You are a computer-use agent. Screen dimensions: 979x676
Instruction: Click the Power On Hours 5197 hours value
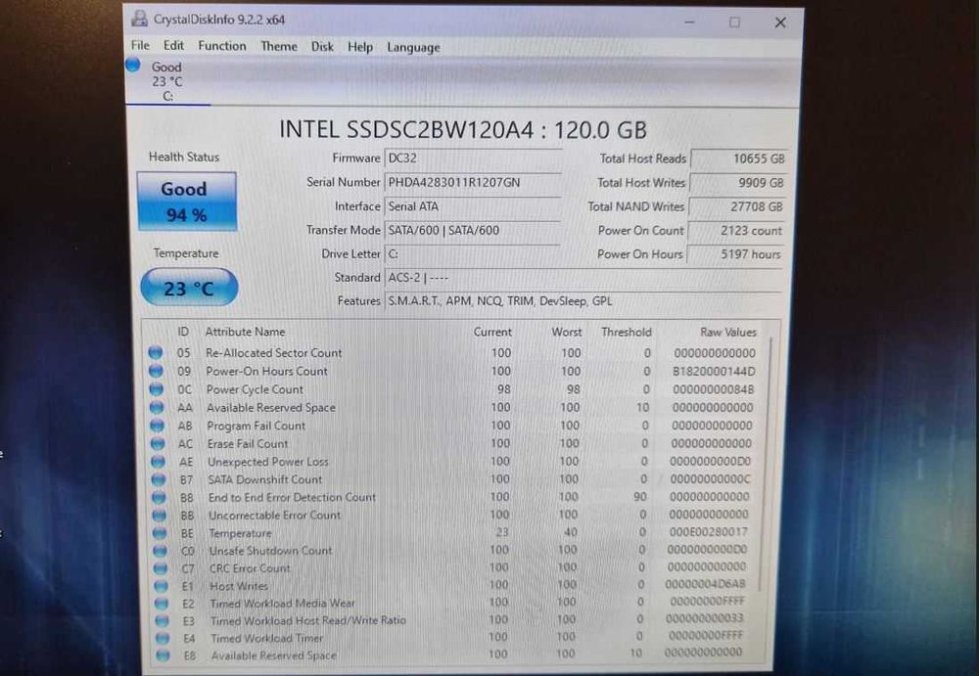click(x=735, y=254)
